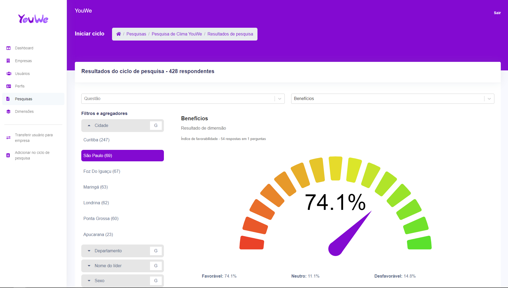Click the Empresas building icon
The width and height of the screenshot is (508, 288).
pyautogui.click(x=8, y=61)
